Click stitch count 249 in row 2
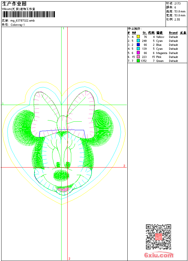This screenshot has height=261, width=188. [144, 41]
